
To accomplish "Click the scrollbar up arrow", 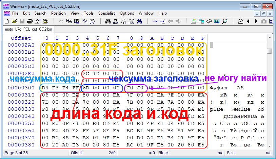I will coord(270,37).
